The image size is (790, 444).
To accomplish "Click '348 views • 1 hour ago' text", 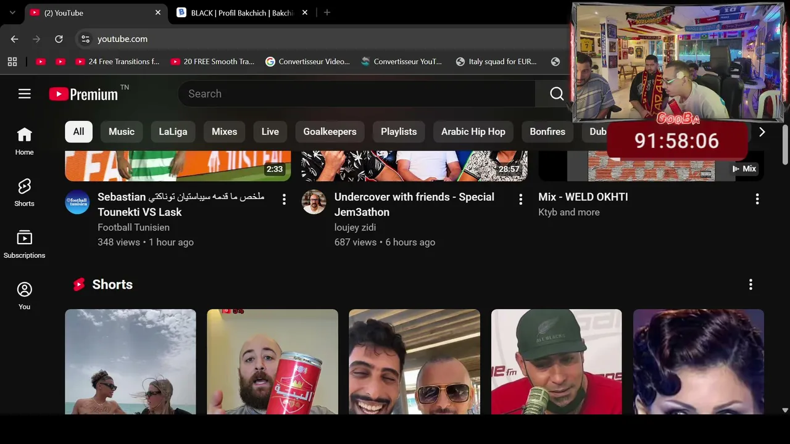I will pyautogui.click(x=146, y=242).
